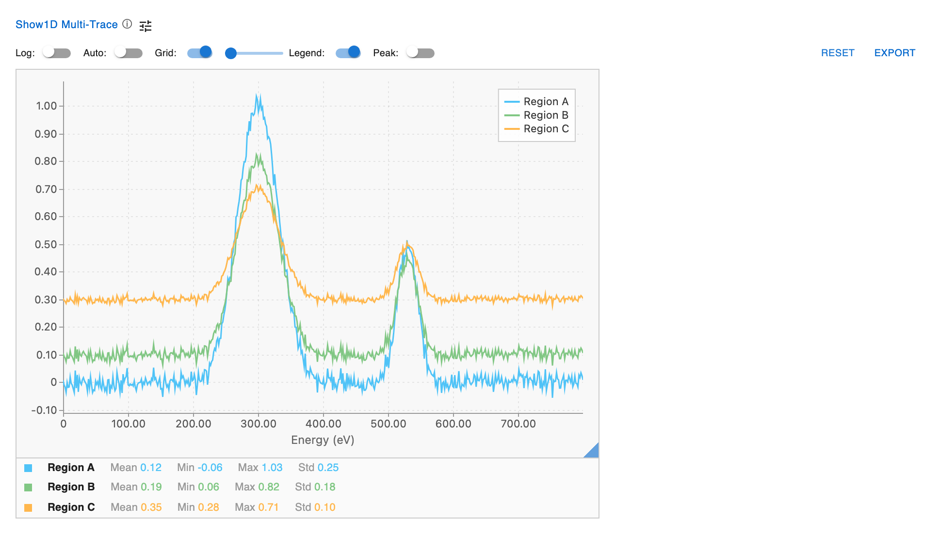Click the Region C entry in the legend box

coord(546,129)
